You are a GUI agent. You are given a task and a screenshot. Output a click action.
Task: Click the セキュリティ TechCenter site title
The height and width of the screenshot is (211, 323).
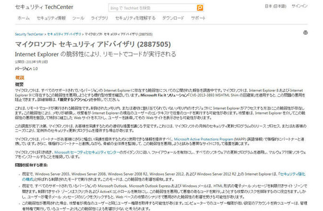click(44, 7)
